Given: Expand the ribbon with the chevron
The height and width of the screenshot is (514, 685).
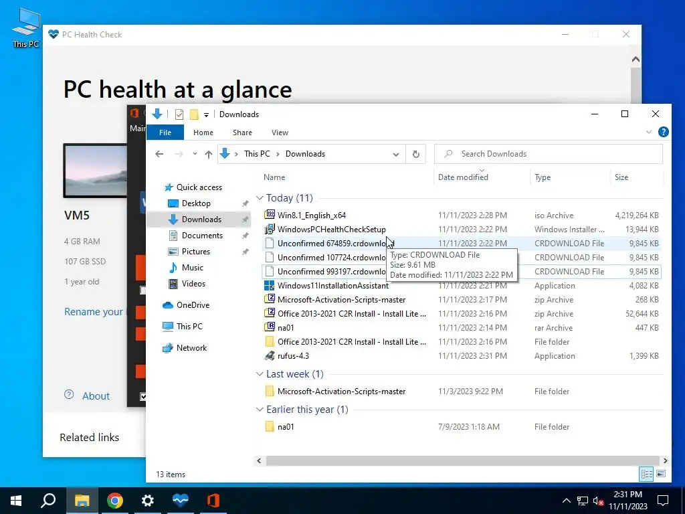Looking at the screenshot, I should click(649, 132).
